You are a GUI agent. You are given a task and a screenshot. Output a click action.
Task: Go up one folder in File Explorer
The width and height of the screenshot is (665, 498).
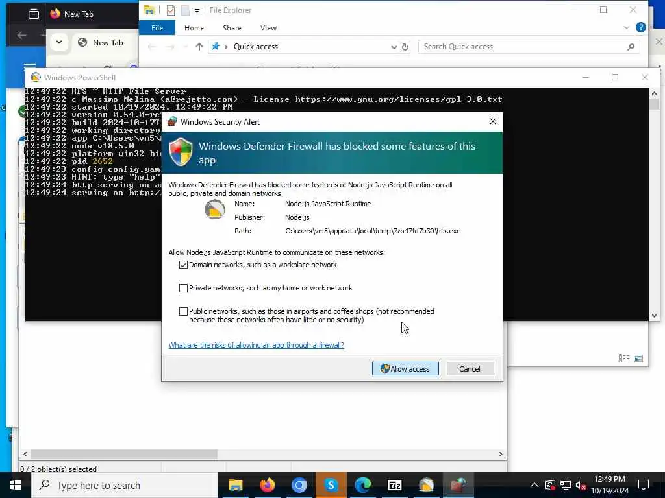(199, 47)
